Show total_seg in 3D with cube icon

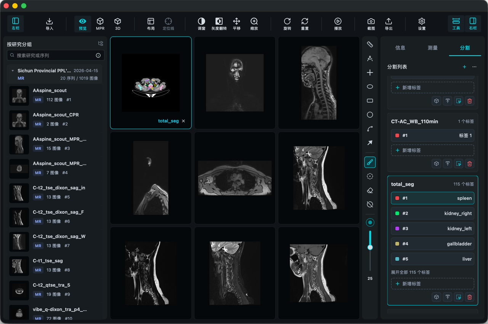click(437, 297)
